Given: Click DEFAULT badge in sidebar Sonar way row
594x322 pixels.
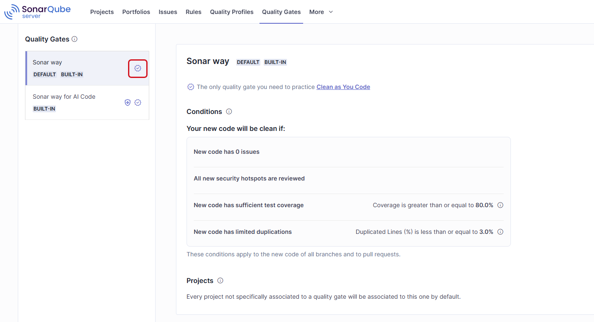Looking at the screenshot, I should [x=45, y=75].
